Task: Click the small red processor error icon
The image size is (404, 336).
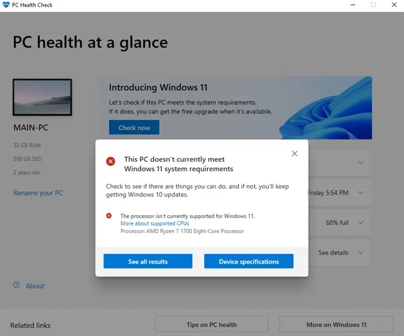Action: pyautogui.click(x=109, y=216)
